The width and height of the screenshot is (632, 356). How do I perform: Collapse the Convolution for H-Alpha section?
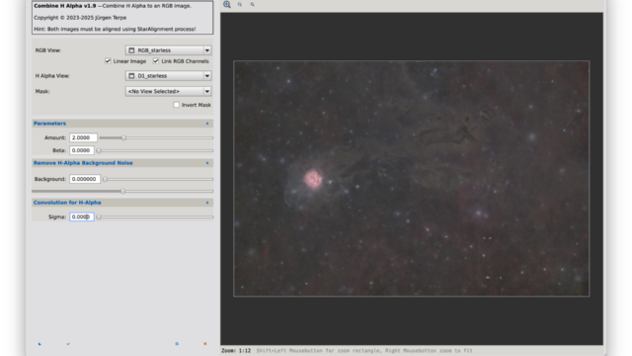(122, 203)
